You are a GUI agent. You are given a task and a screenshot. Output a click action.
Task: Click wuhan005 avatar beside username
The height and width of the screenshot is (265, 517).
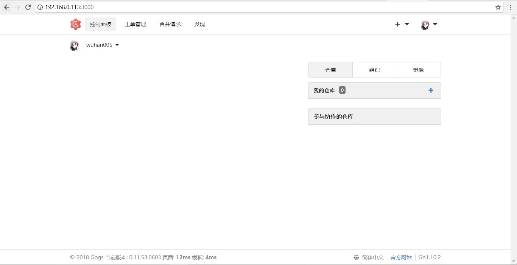(x=75, y=45)
